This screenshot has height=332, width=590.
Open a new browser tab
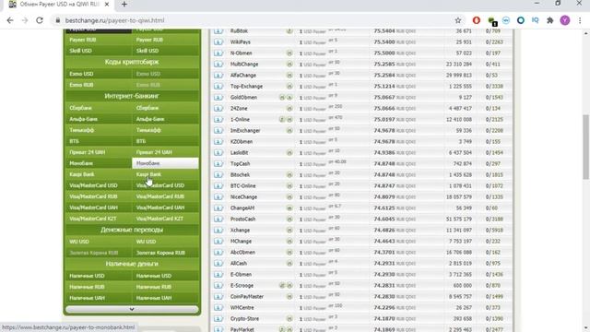124,5
